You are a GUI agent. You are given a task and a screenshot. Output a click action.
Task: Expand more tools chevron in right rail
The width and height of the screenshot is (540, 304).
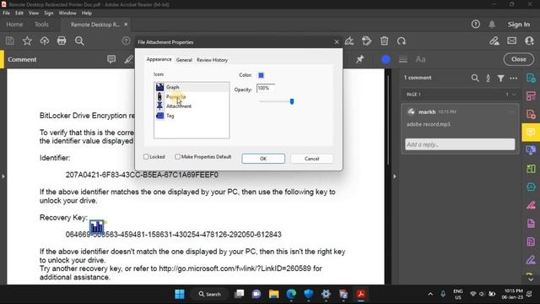pyautogui.click(x=531, y=279)
